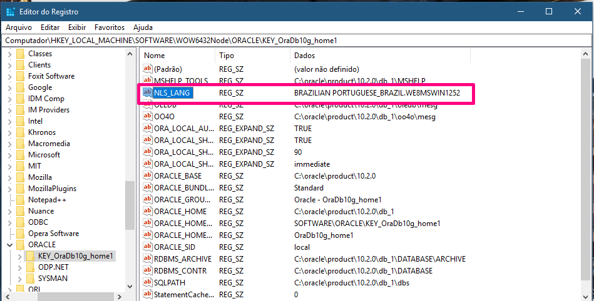Click the ORACLE_GROU... value string icon

click(147, 199)
